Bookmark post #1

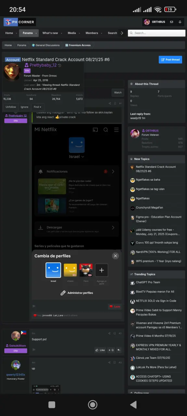click(x=115, y=103)
